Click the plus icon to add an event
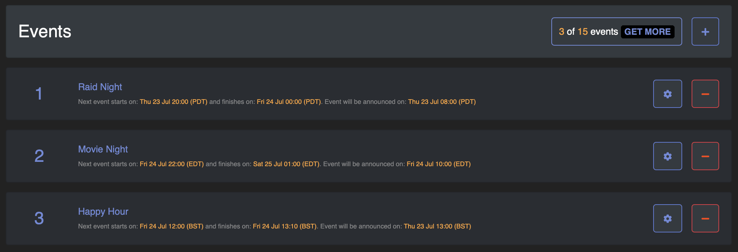Viewport: 738px width, 252px height. [705, 31]
